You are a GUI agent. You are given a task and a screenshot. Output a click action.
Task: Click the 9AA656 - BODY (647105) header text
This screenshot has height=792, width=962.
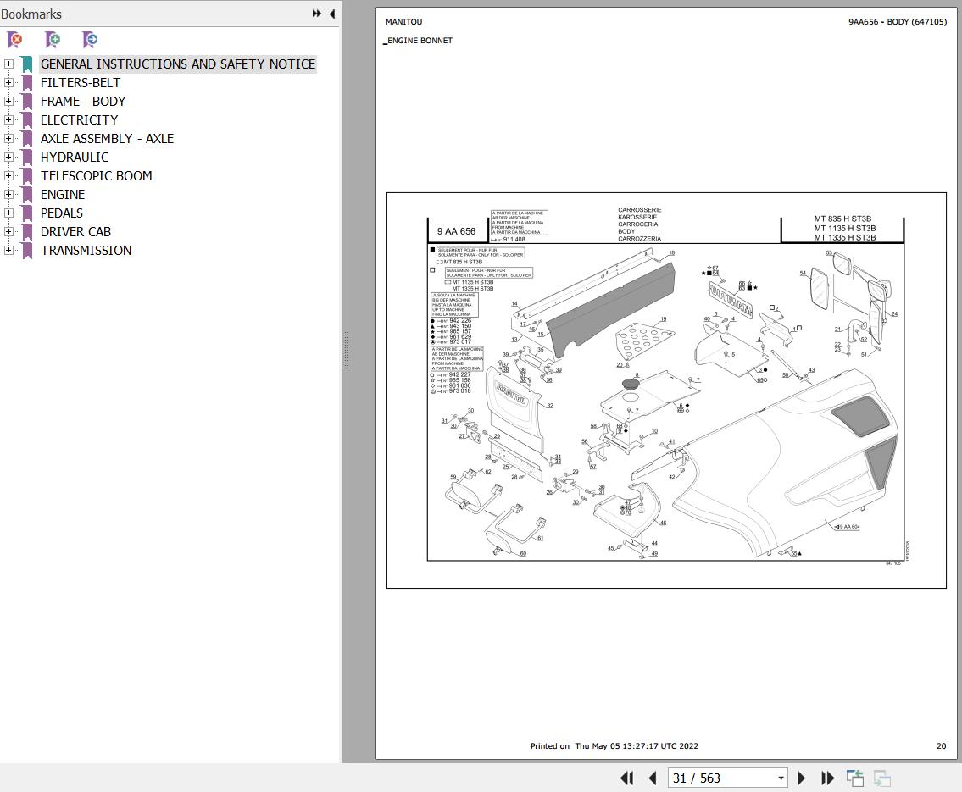(898, 21)
